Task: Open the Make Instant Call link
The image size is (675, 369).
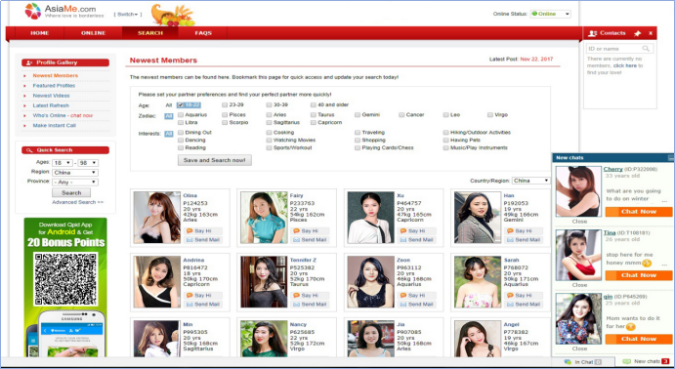Action: pos(55,126)
